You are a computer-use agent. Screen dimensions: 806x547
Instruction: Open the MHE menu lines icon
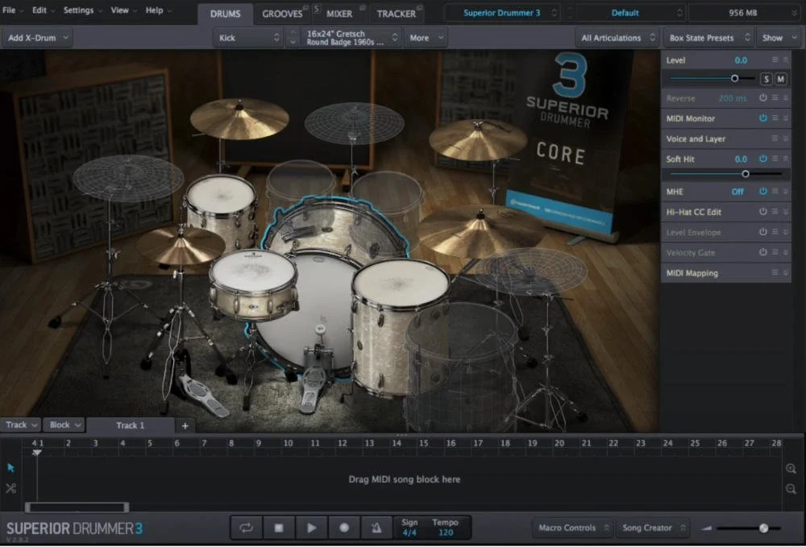775,191
